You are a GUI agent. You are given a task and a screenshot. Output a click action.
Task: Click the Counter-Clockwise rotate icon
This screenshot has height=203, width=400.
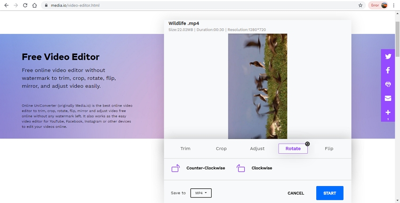[176, 168]
